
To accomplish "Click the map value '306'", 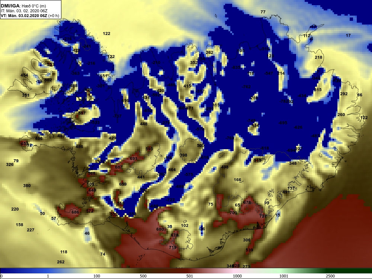I will (247, 240).
